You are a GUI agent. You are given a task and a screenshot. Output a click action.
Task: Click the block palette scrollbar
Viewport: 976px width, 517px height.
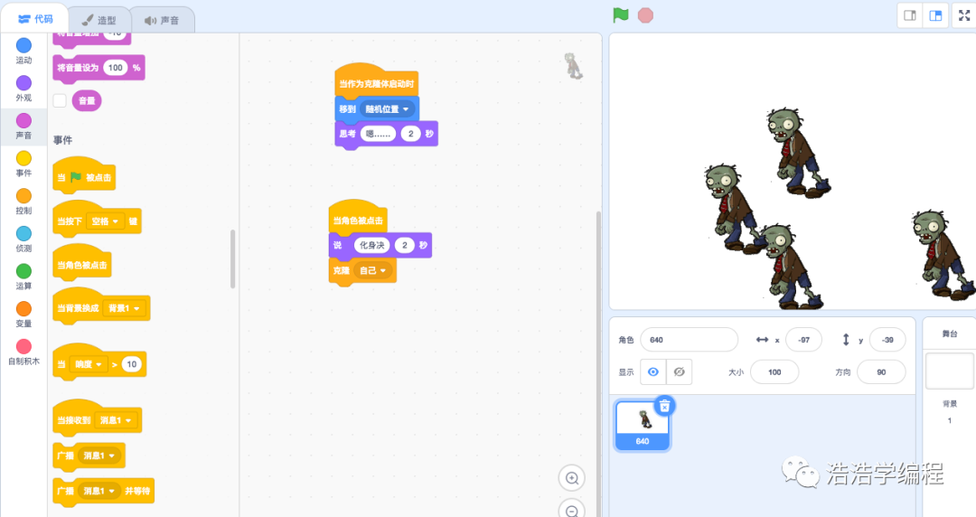[x=233, y=258]
